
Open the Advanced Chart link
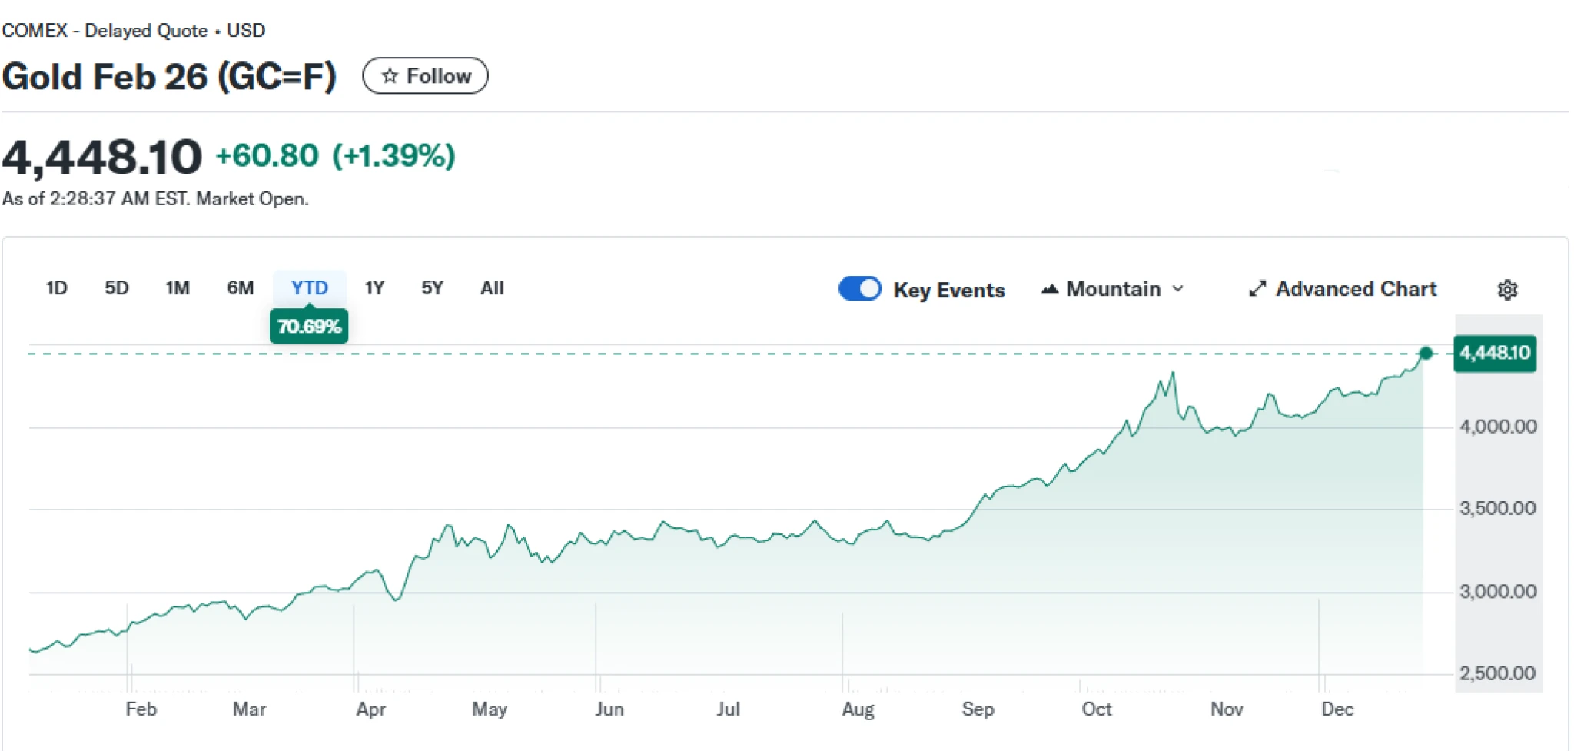(x=1356, y=289)
